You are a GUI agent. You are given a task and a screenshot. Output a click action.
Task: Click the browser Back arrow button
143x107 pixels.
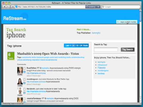click(4, 7)
